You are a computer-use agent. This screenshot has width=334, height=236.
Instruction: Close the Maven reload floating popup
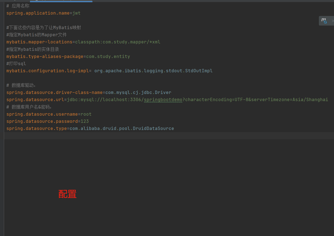click(x=332, y=21)
